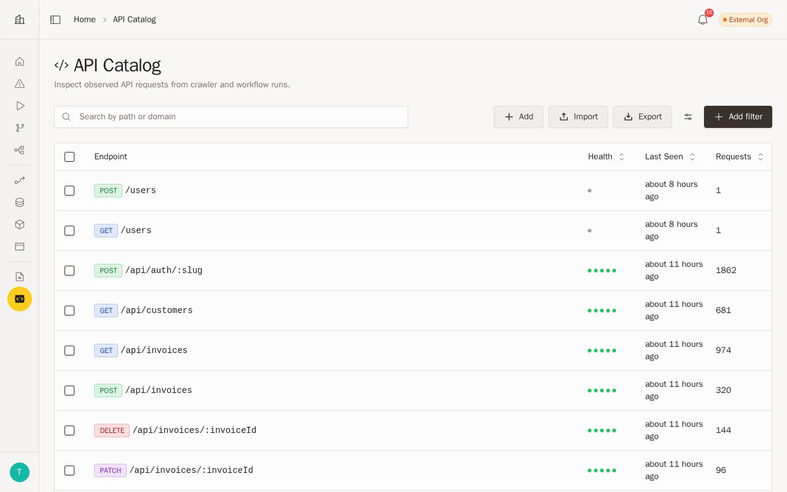787x492 pixels.
Task: Navigate to Home breadcrumb
Action: click(x=85, y=20)
